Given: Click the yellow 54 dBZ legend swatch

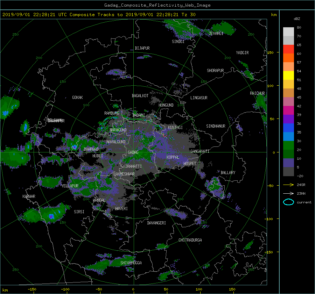Looking at the screenshot, I should pos(288,75).
